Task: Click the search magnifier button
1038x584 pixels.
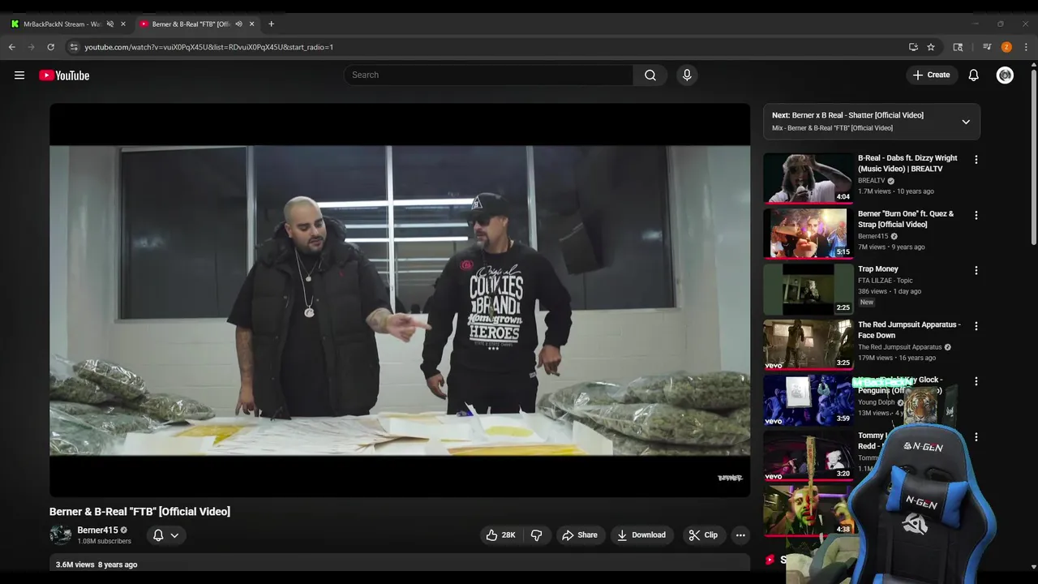Action: coord(650,75)
